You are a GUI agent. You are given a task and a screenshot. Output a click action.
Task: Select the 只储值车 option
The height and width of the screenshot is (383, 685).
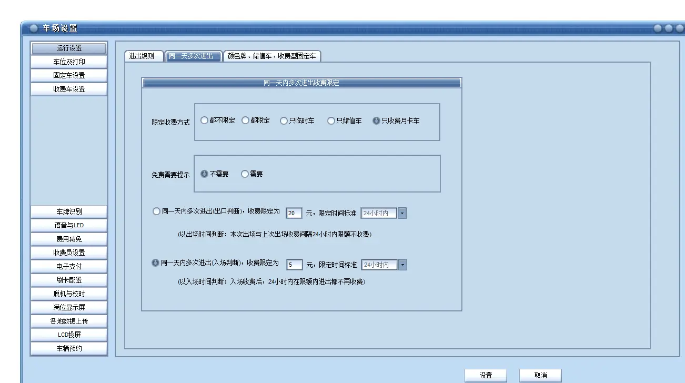pyautogui.click(x=330, y=120)
